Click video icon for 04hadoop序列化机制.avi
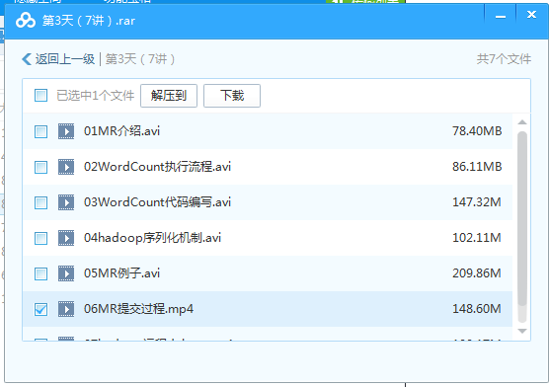549x387 pixels. (66, 238)
